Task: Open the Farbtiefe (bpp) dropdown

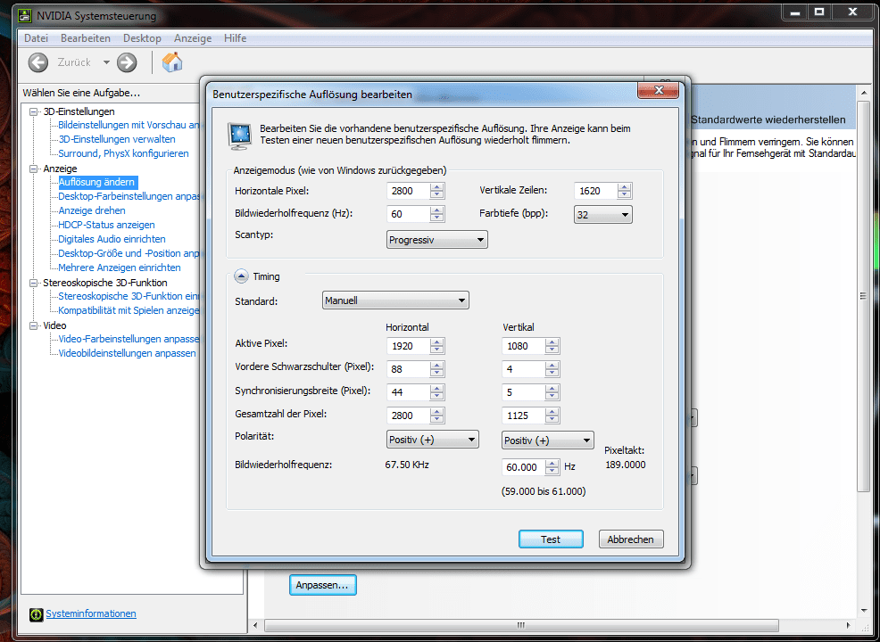Action: click(x=602, y=215)
